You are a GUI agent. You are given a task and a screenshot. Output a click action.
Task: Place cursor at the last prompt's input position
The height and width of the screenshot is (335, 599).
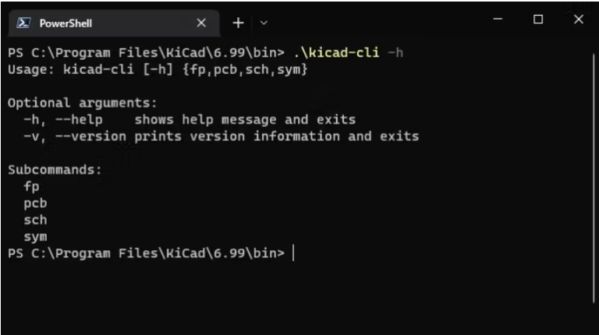click(x=293, y=253)
